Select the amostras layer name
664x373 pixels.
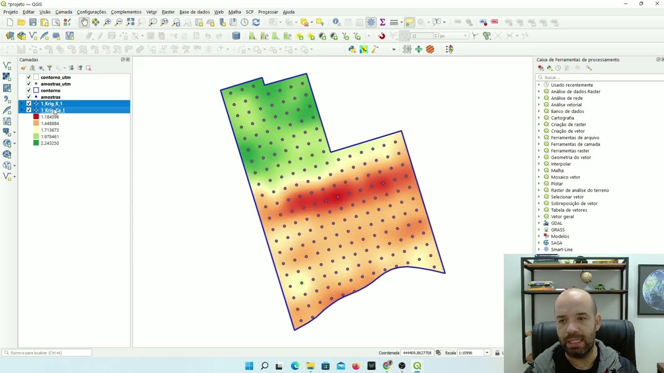(50, 97)
